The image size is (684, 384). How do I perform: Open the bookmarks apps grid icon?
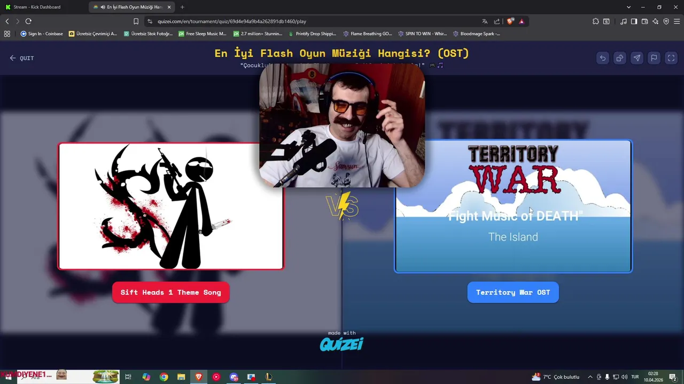click(7, 34)
